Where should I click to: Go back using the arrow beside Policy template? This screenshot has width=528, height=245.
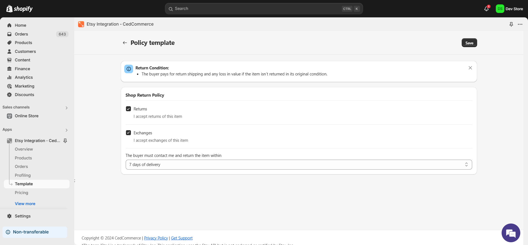point(125,43)
